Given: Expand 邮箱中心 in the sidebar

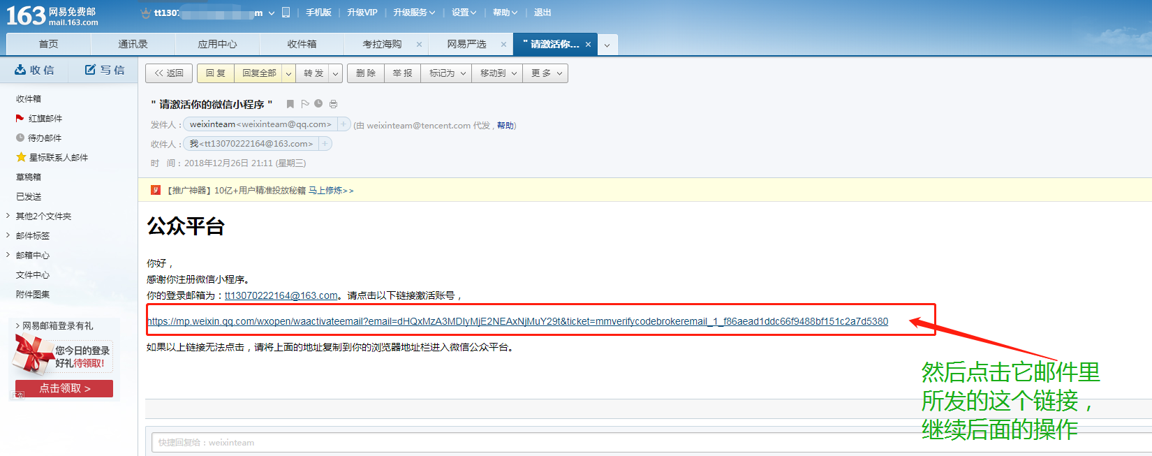Looking at the screenshot, I should [x=8, y=255].
